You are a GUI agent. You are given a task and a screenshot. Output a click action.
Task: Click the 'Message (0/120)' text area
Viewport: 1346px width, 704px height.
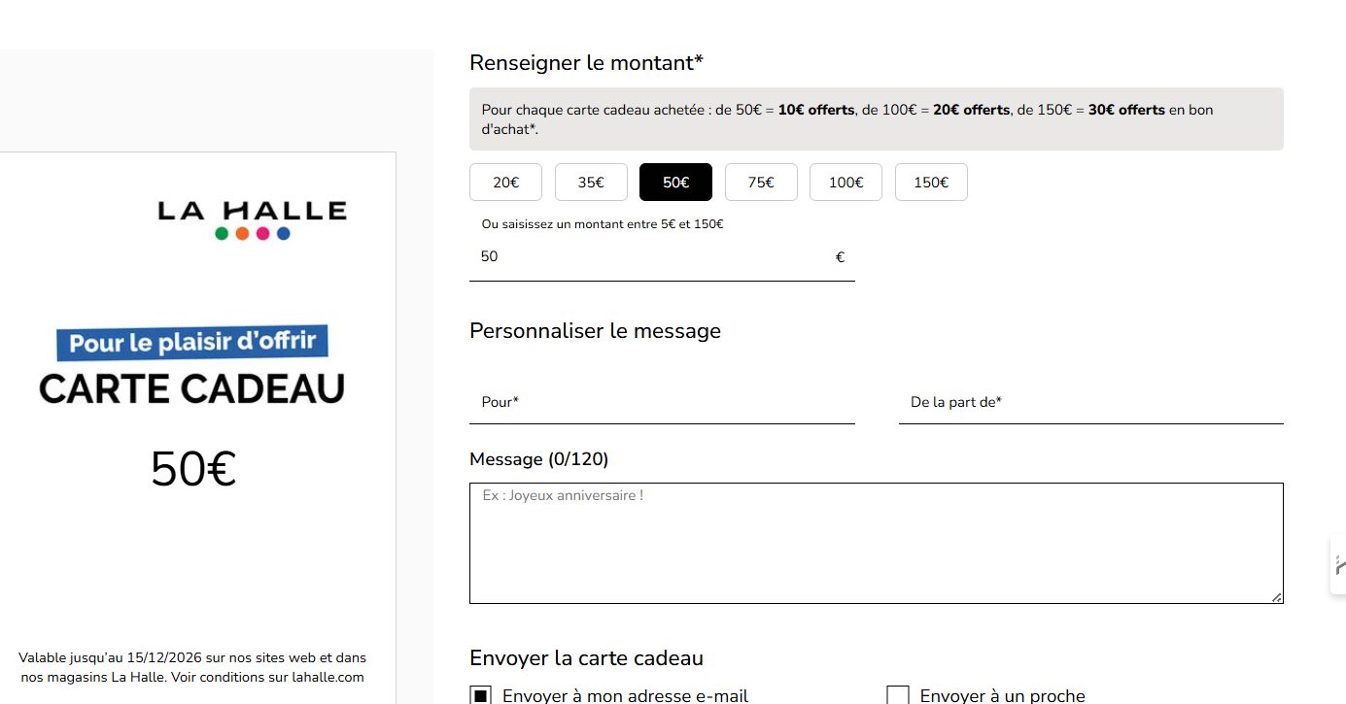point(875,542)
